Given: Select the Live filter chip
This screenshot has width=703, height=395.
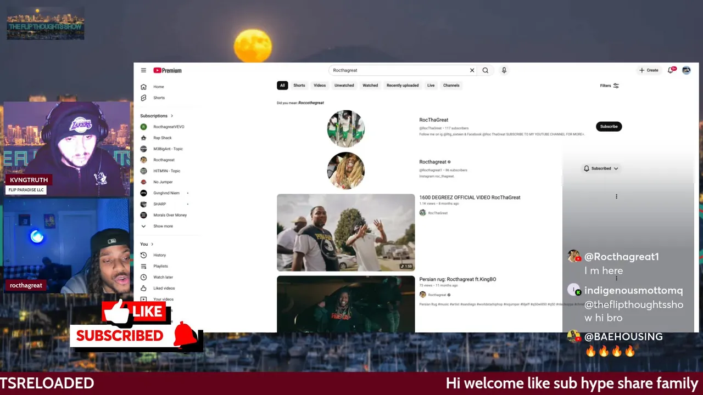Looking at the screenshot, I should coord(431,86).
